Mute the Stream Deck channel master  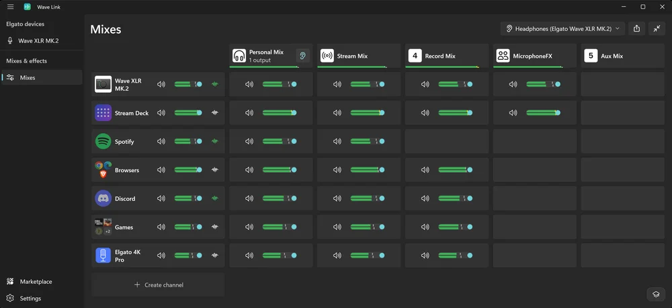[161, 113]
